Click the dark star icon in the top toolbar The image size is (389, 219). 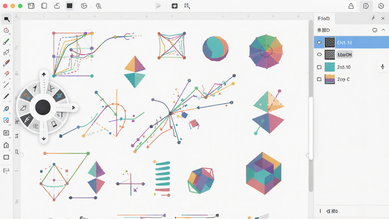click(175, 6)
